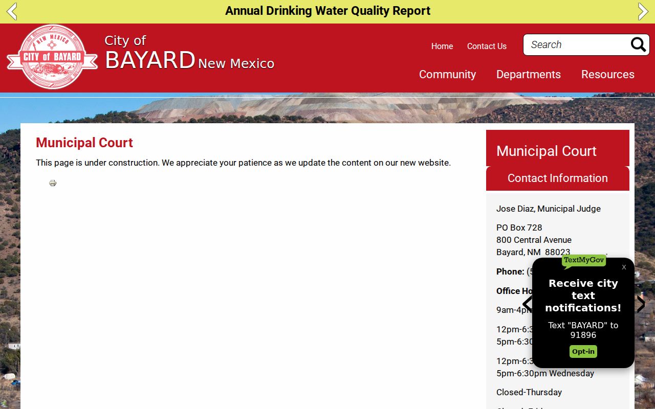655x409 pixels.
Task: Focus the Search input field
Action: [x=577, y=44]
